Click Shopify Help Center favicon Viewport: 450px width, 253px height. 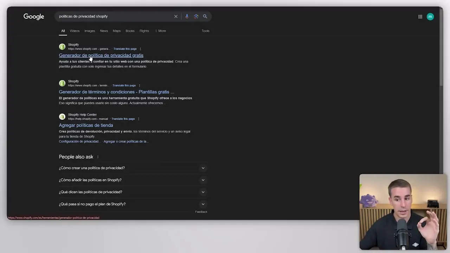[x=62, y=117]
